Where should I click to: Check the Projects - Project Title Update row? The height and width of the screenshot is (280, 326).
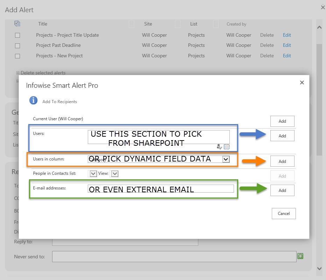pos(17,35)
